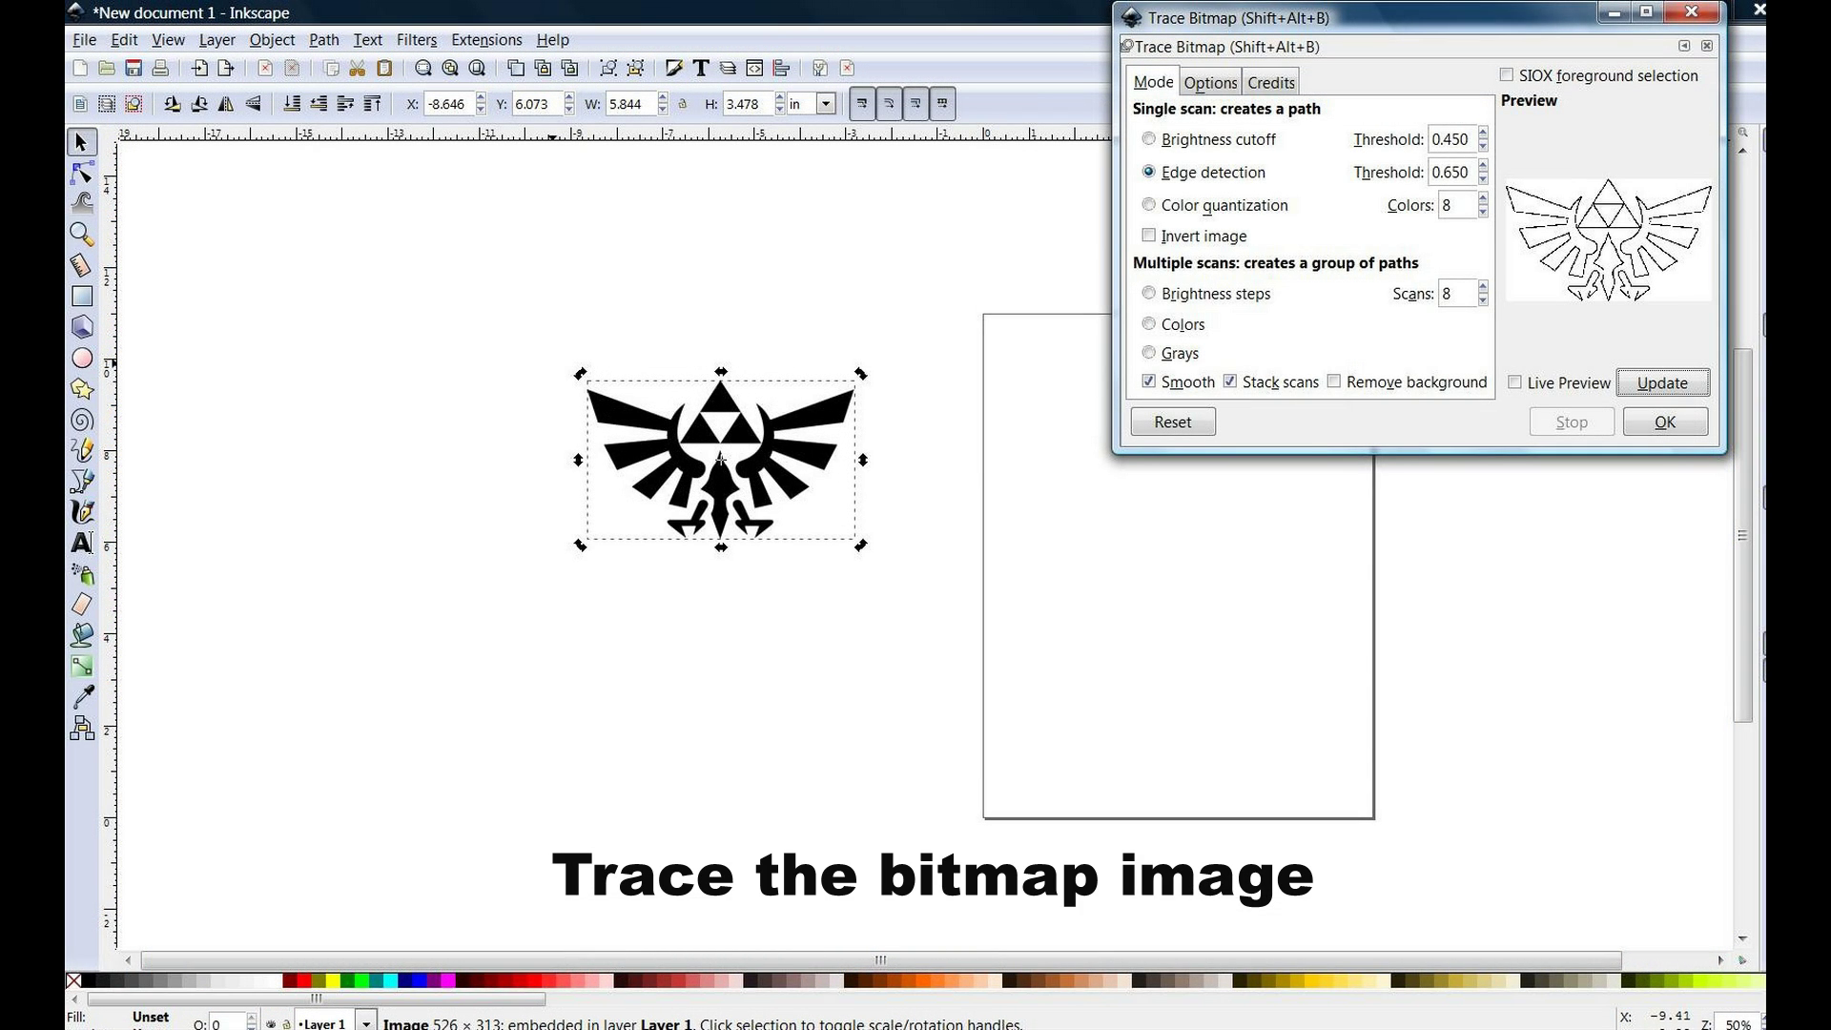
Task: Increase Width value stepper
Action: click(x=663, y=98)
